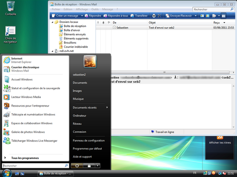Click the user account picture in Start menu
This screenshot has height=177, width=237.
point(90,62)
